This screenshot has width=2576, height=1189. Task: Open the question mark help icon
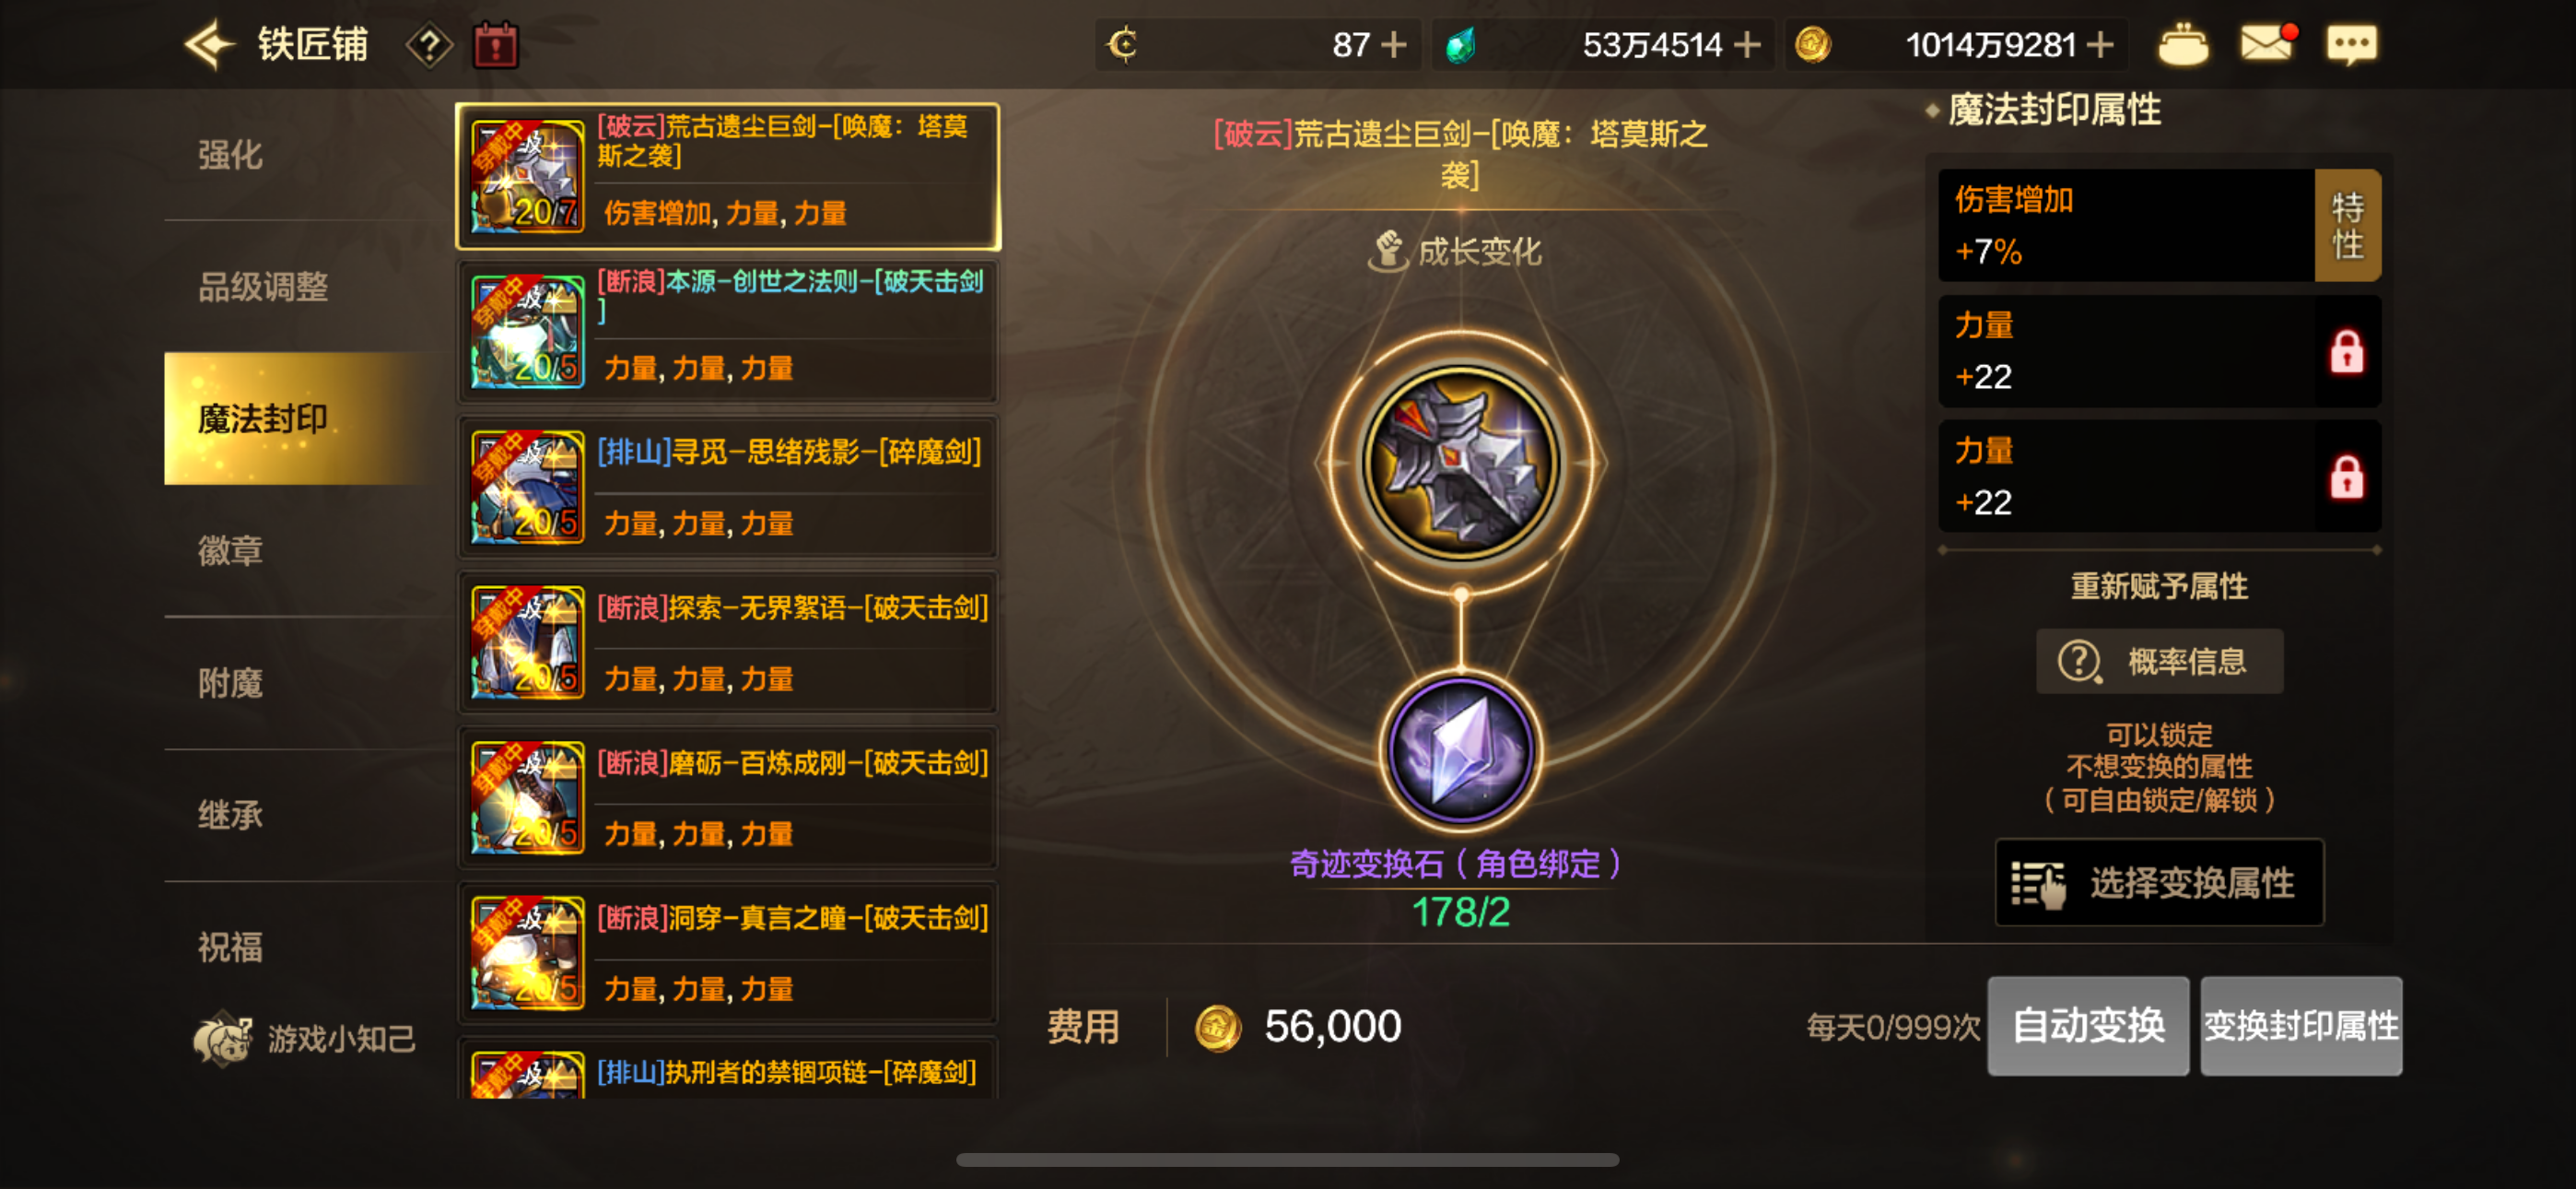pyautogui.click(x=429, y=45)
